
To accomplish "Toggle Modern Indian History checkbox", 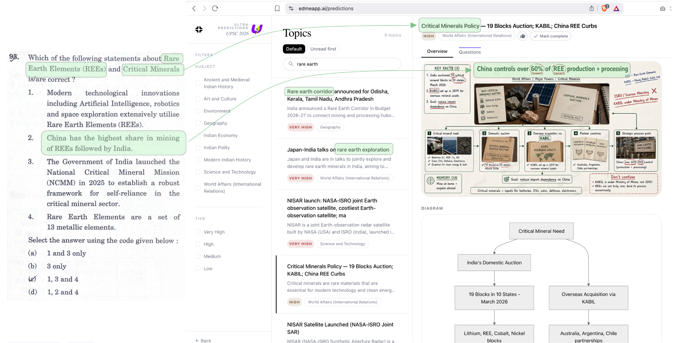I will pos(198,160).
